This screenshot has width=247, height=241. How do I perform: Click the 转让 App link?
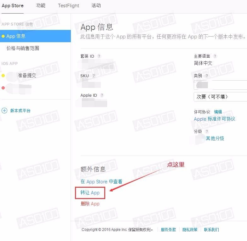(x=90, y=193)
